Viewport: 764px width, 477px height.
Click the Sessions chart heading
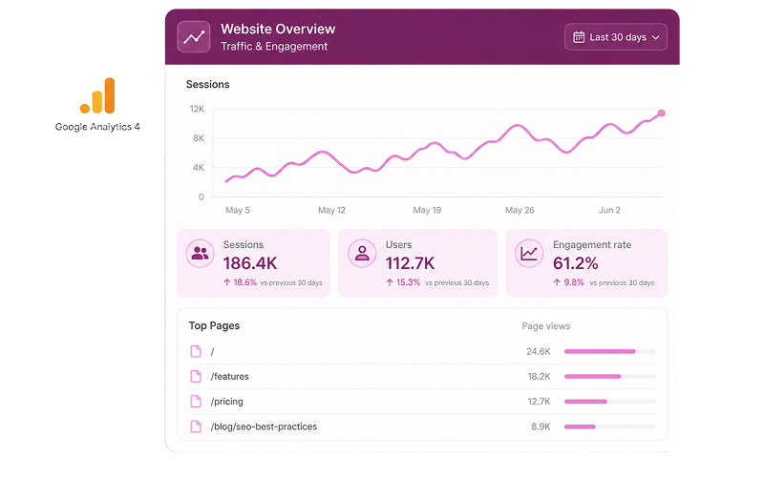coord(207,84)
